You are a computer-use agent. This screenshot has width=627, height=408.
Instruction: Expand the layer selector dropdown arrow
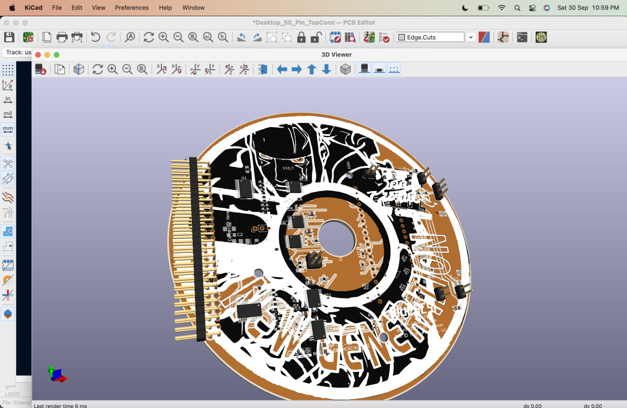click(x=471, y=37)
